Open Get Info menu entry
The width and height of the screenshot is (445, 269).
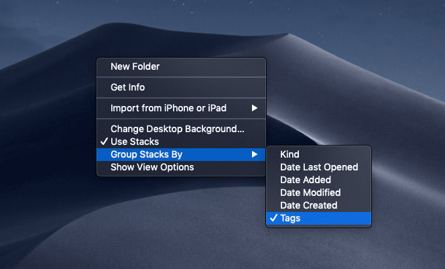pyautogui.click(x=181, y=87)
